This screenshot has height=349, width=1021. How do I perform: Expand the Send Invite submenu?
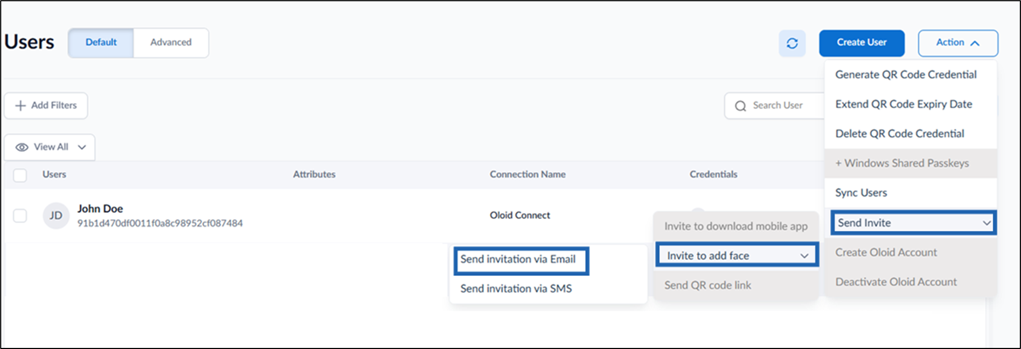pyautogui.click(x=914, y=223)
